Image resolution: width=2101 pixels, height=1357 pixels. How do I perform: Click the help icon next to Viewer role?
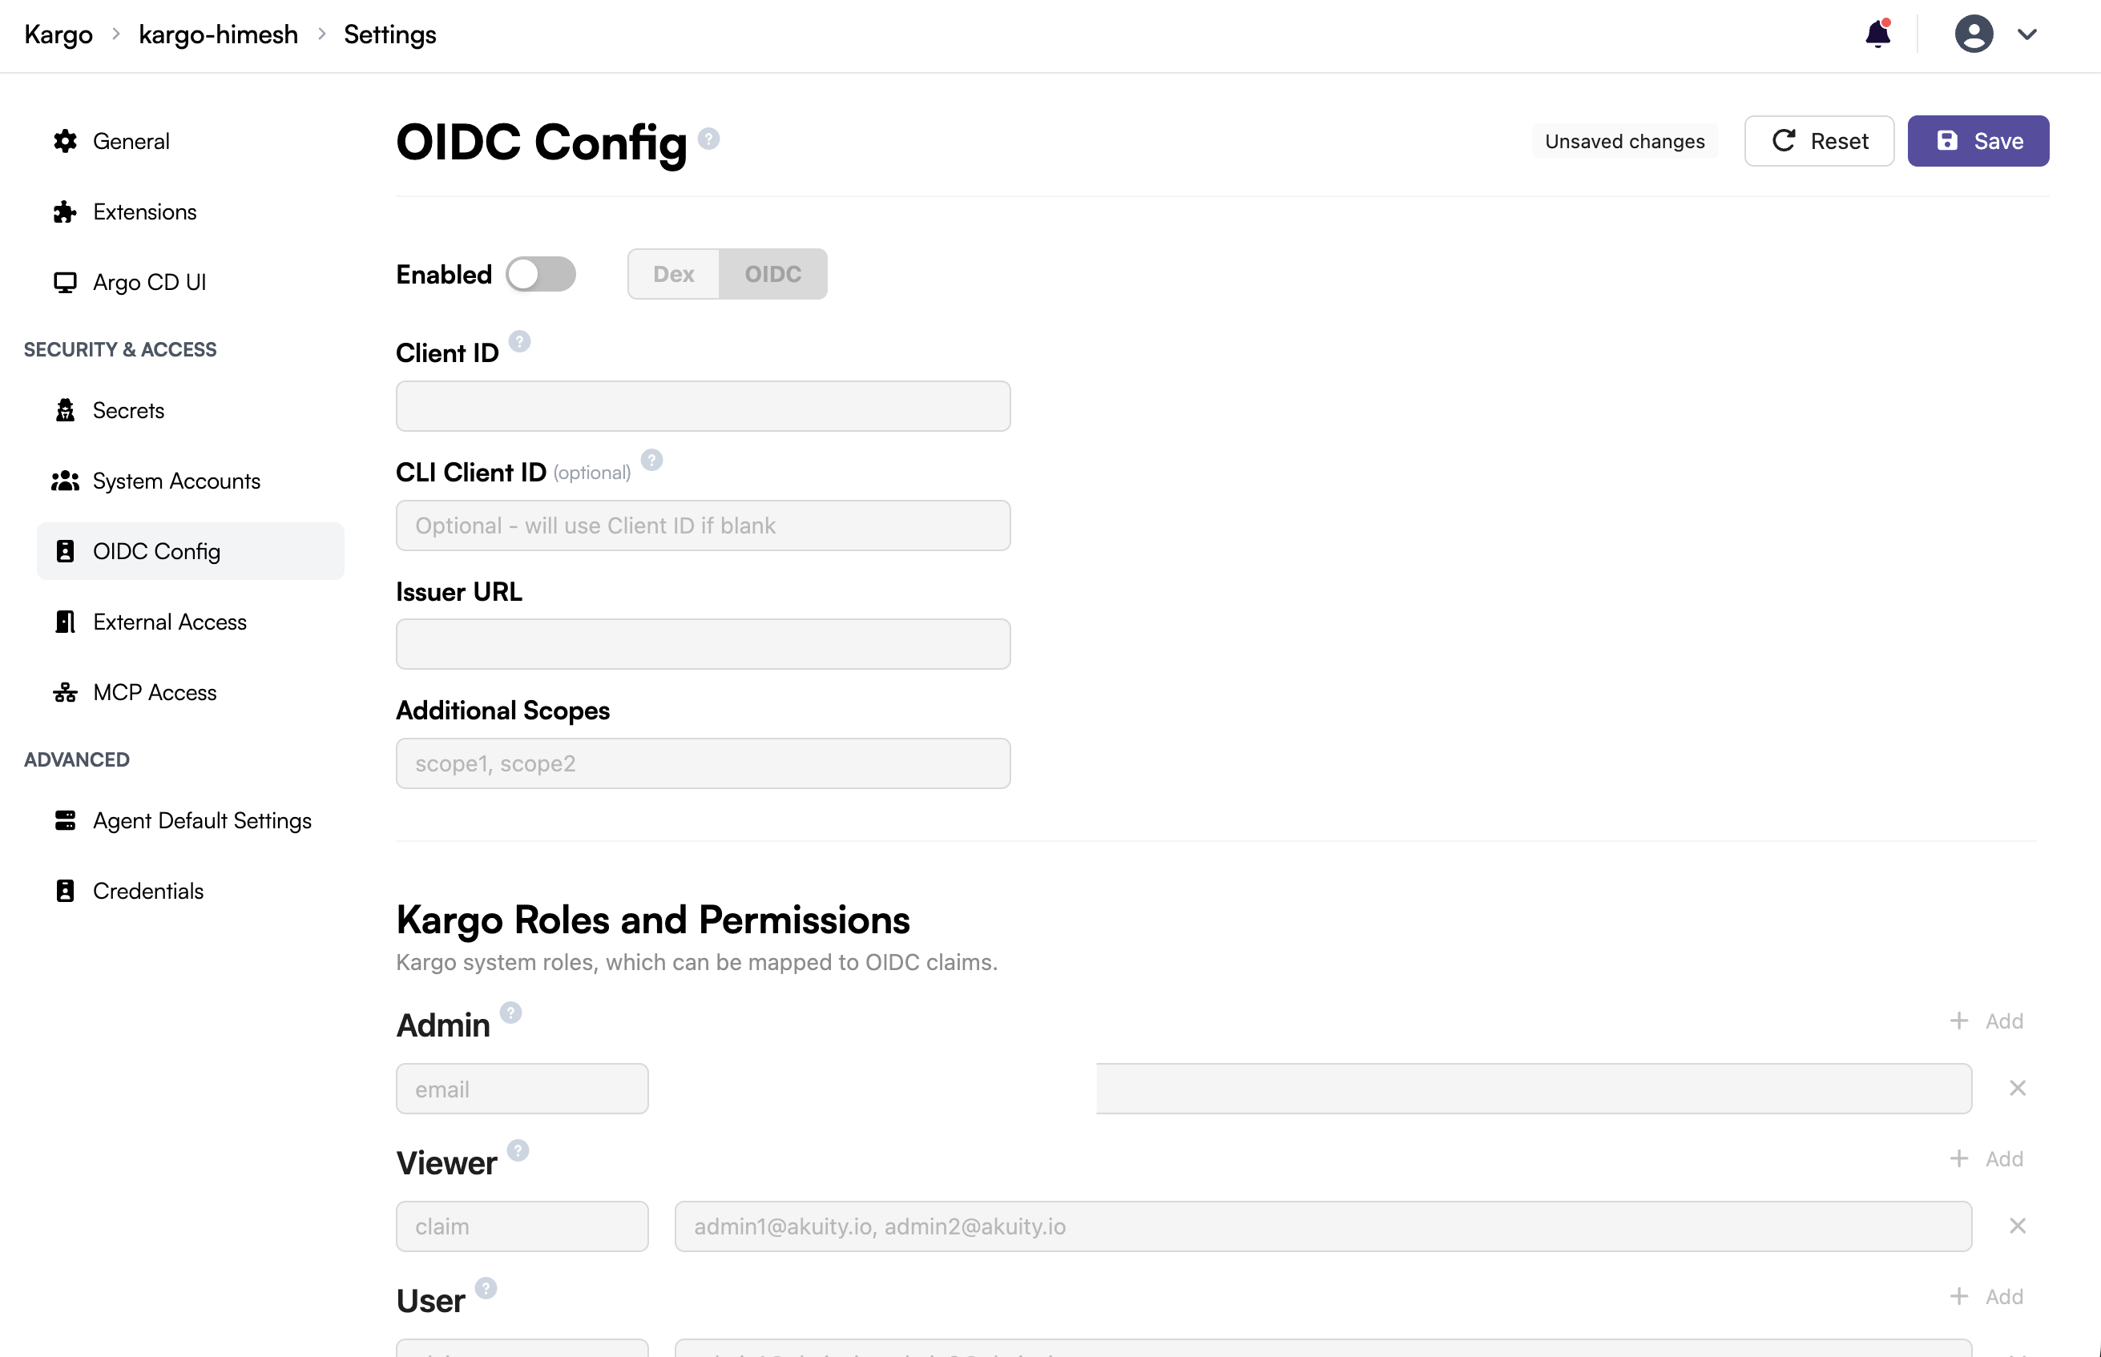tap(518, 1150)
